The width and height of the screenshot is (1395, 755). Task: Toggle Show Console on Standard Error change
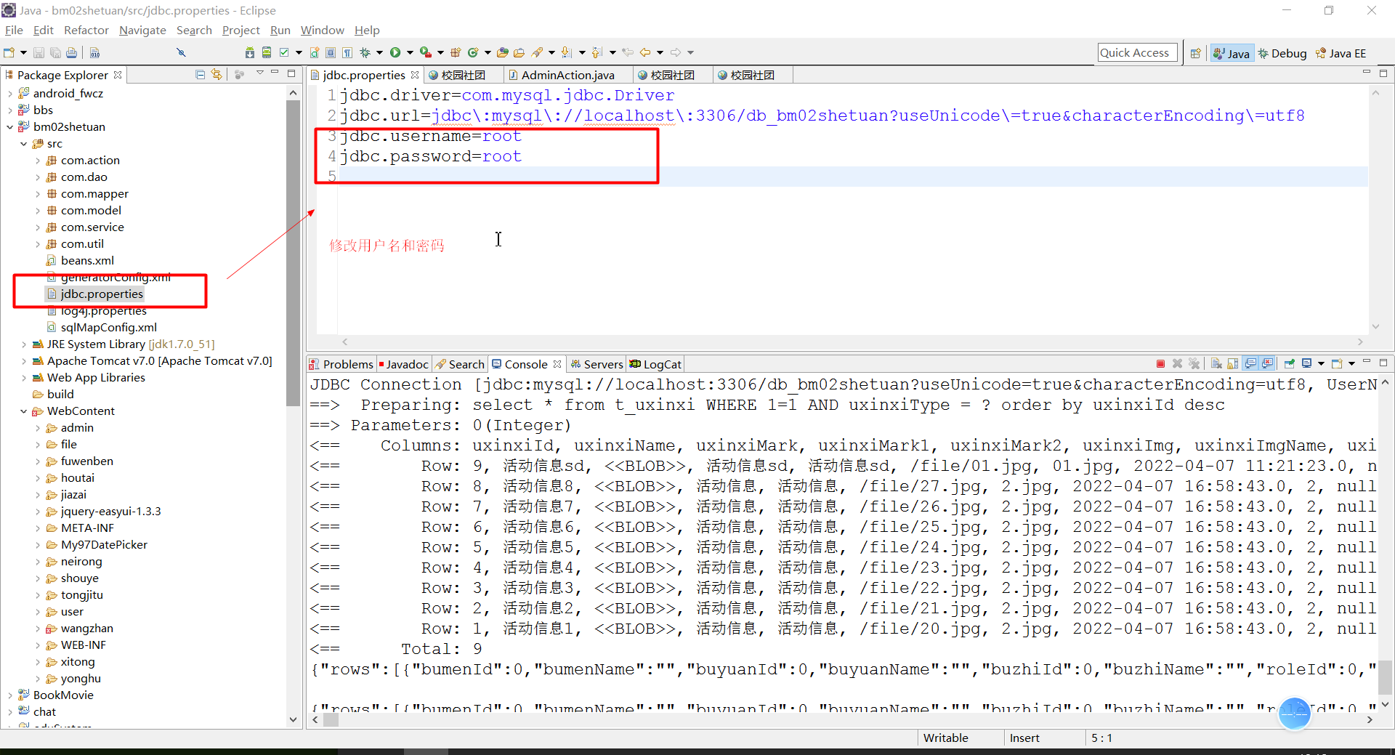1268,363
